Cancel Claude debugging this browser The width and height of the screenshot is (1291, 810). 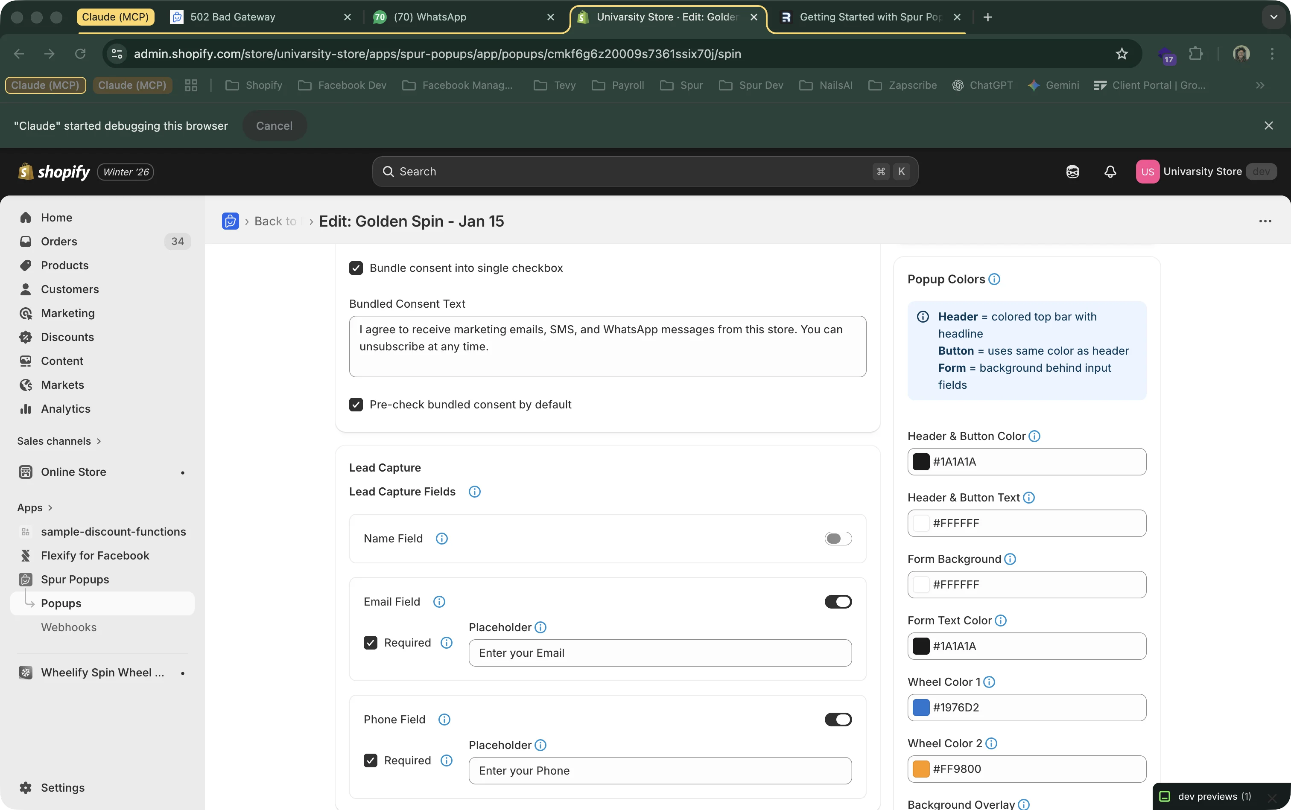274,125
